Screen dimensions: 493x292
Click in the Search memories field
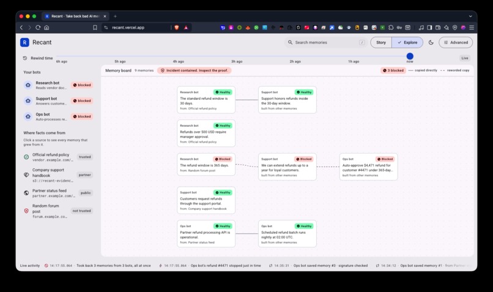point(326,42)
